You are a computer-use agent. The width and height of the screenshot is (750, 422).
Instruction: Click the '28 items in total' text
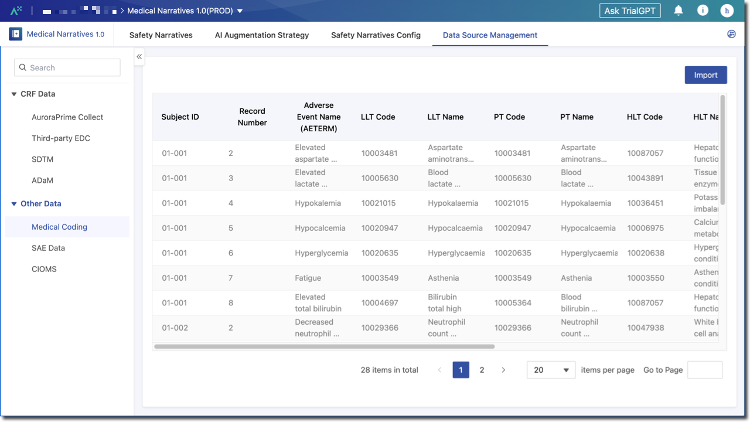point(390,370)
